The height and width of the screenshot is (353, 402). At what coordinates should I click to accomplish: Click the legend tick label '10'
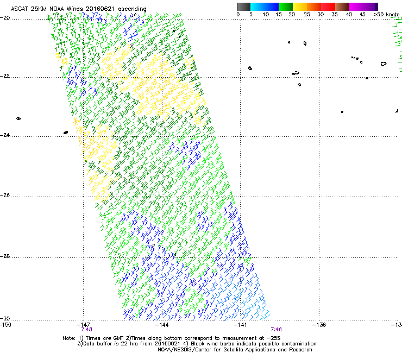click(x=266, y=14)
